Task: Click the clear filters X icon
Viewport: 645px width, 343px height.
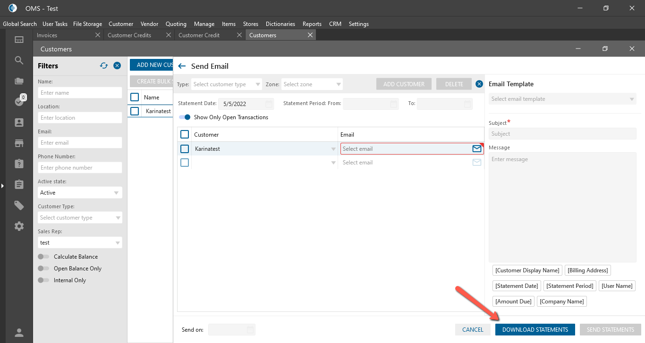Action: pyautogui.click(x=117, y=65)
